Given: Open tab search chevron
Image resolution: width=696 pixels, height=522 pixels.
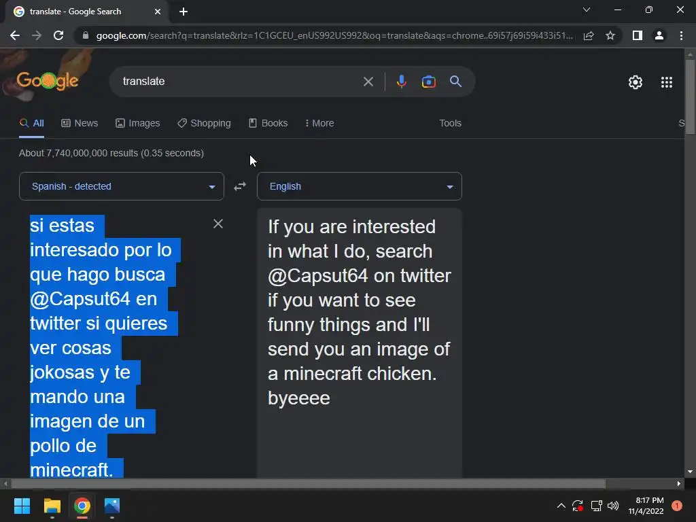Looking at the screenshot, I should pos(587,10).
